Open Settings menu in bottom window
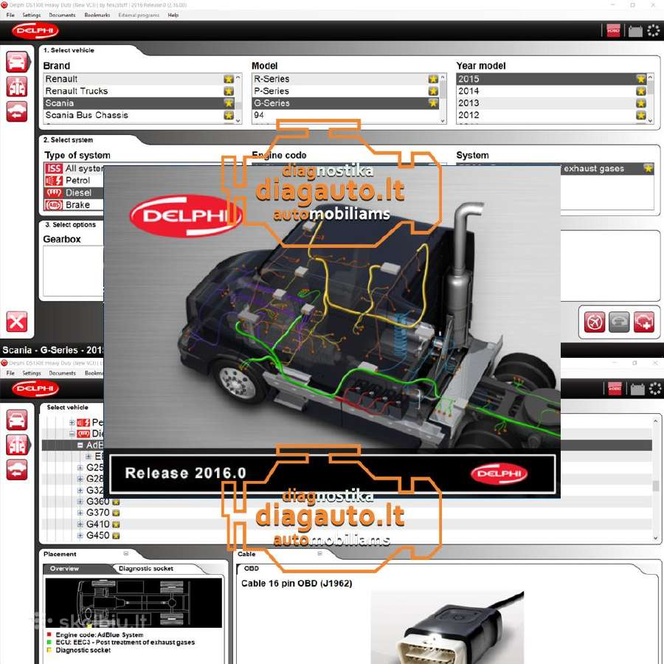 [x=31, y=373]
